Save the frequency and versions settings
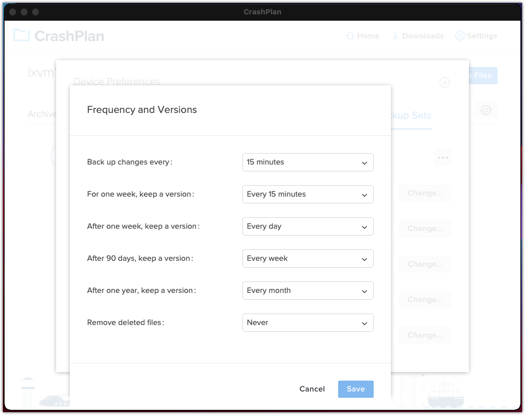The height and width of the screenshot is (415, 525). pos(355,389)
